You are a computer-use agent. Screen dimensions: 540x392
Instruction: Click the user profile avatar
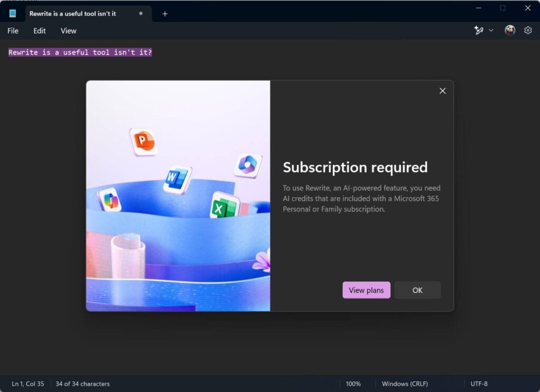(x=509, y=31)
